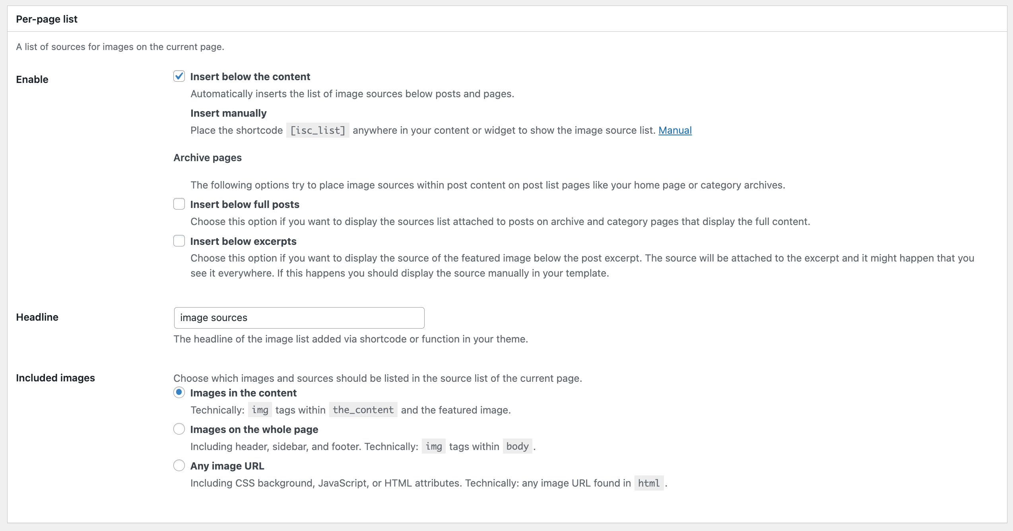Pick the Any image URL radio button
The image size is (1013, 531).
179,466
